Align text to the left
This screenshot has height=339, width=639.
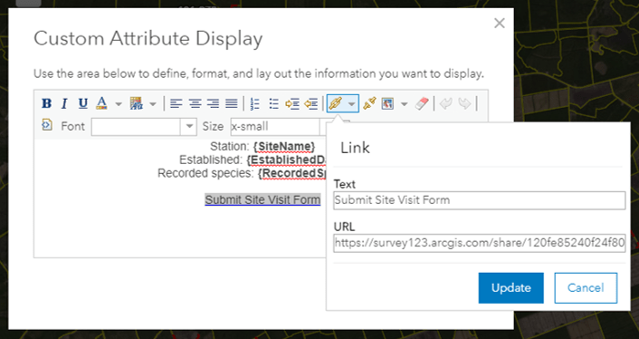[x=176, y=103]
